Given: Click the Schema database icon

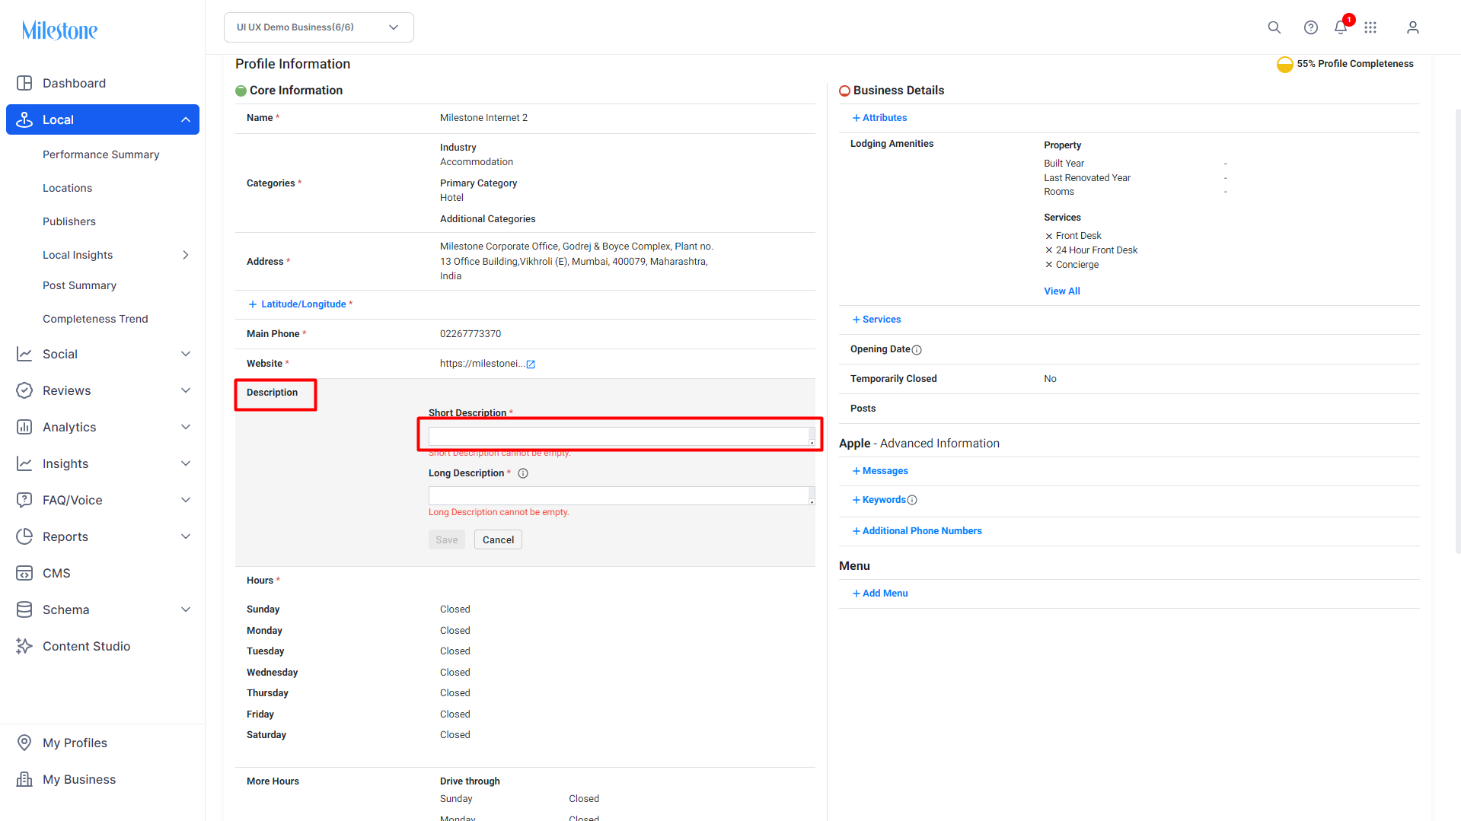Looking at the screenshot, I should (24, 609).
